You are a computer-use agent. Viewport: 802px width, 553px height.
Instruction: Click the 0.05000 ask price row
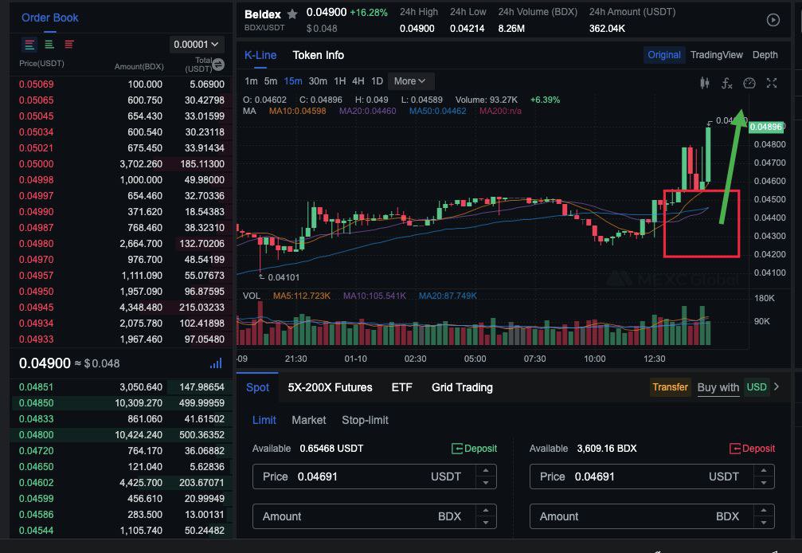(122, 164)
